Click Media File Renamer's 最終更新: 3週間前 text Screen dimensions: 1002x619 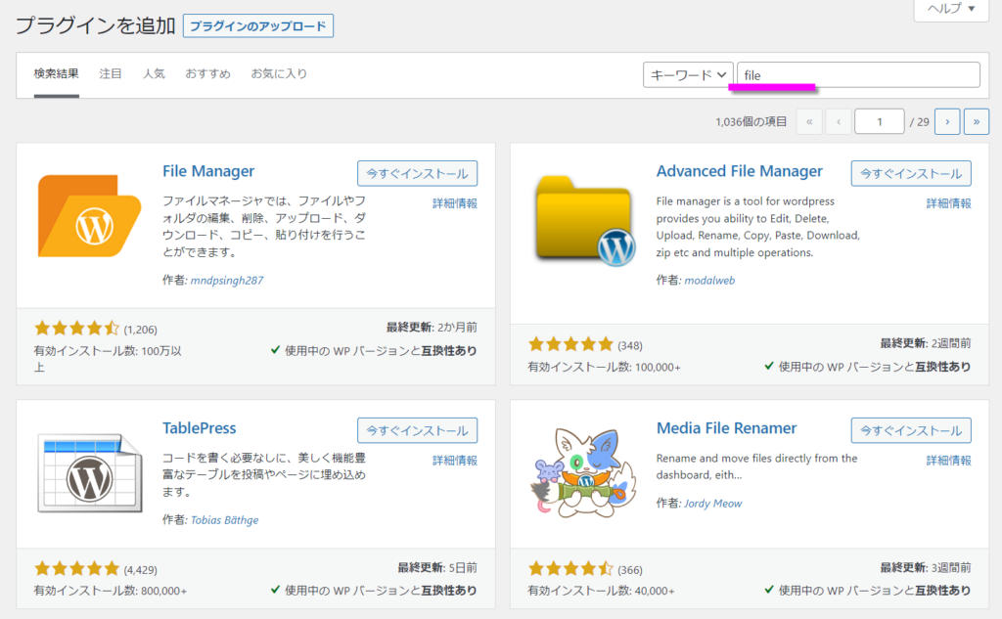[x=926, y=567]
